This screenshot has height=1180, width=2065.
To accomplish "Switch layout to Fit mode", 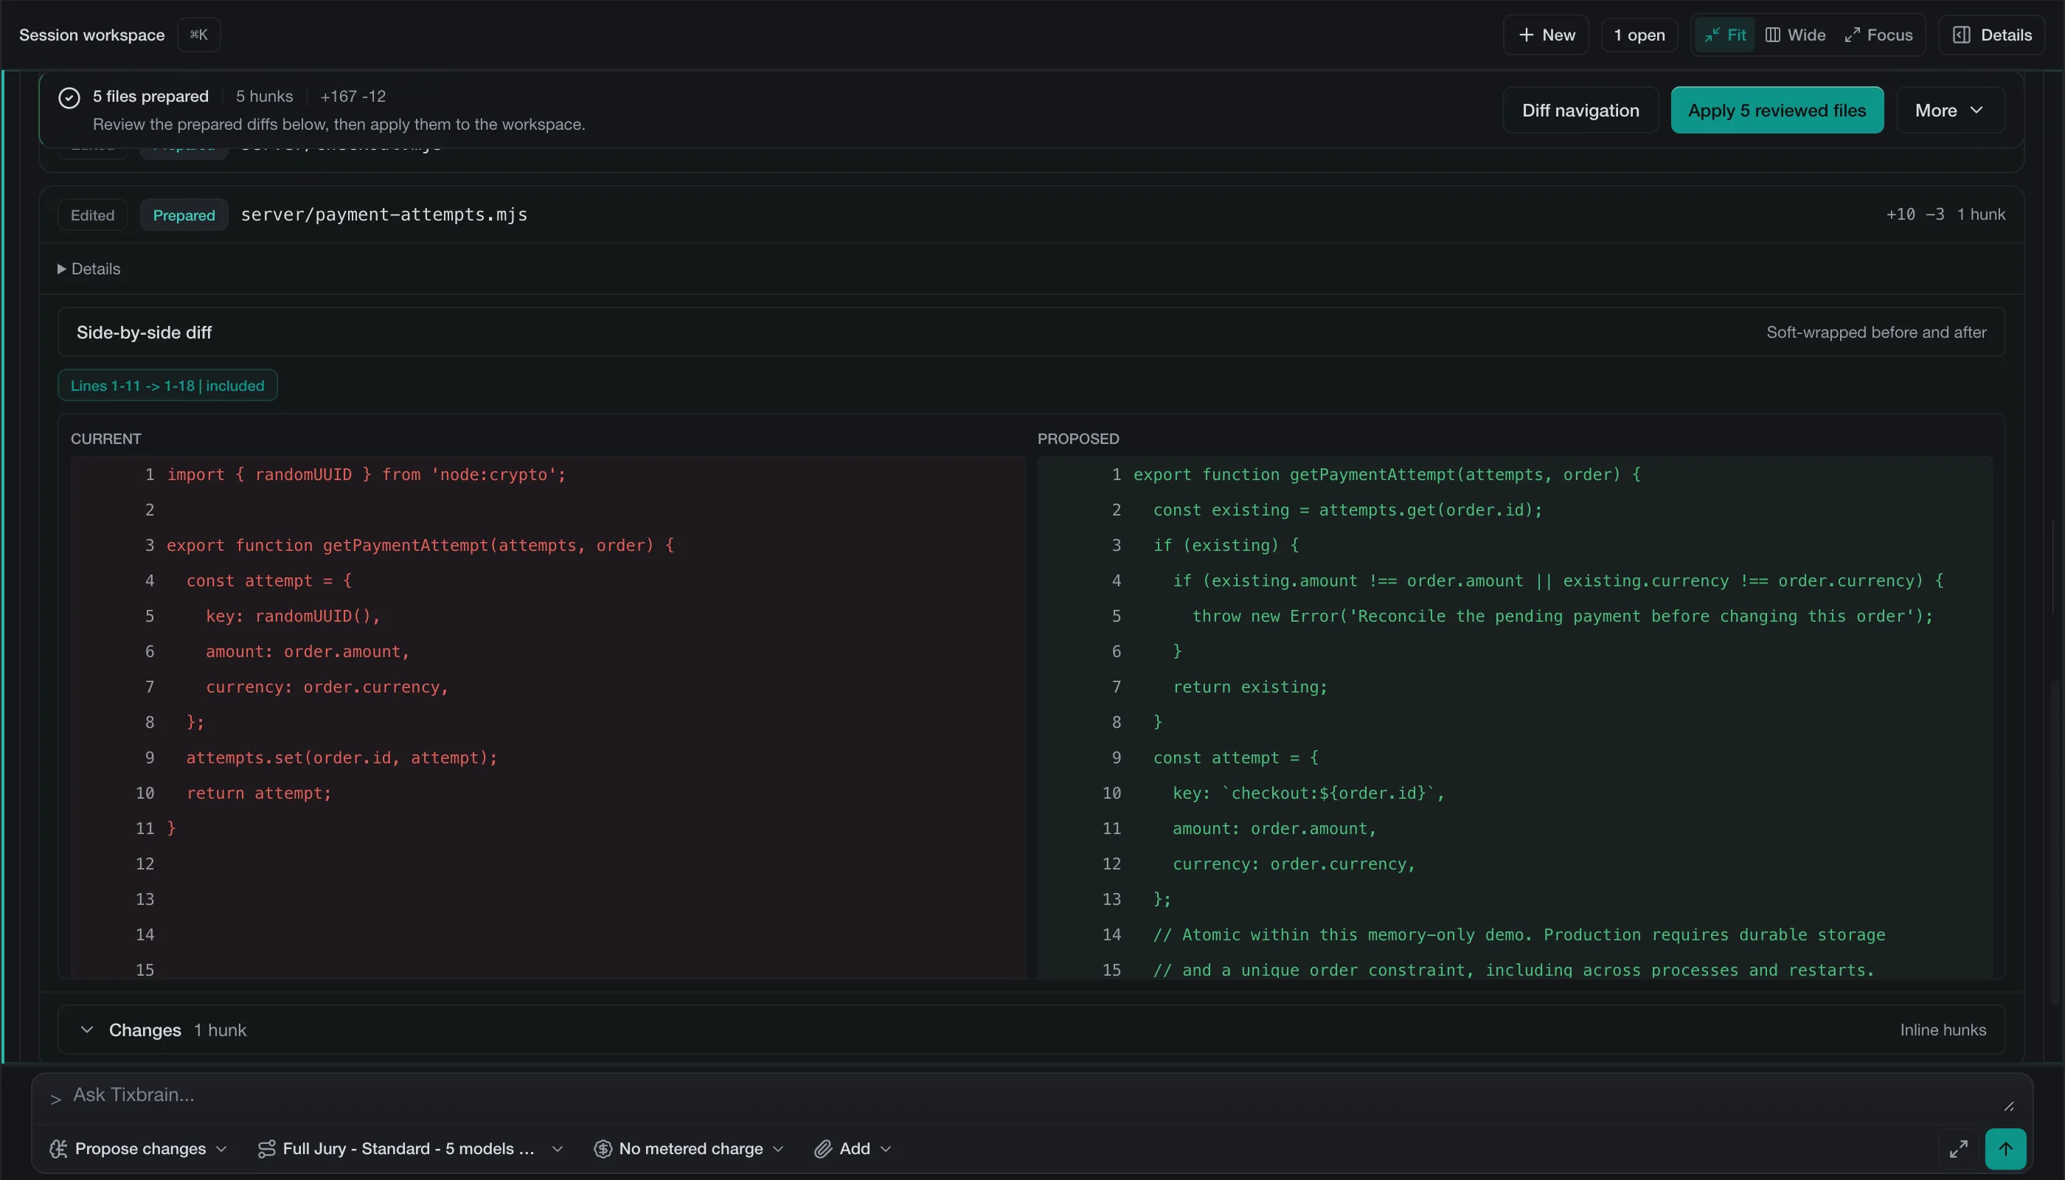I will 1724,35.
